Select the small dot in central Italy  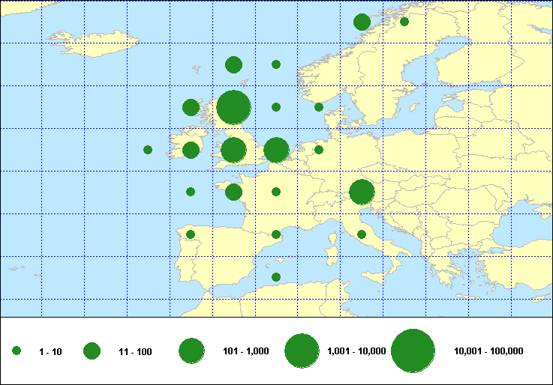(362, 234)
